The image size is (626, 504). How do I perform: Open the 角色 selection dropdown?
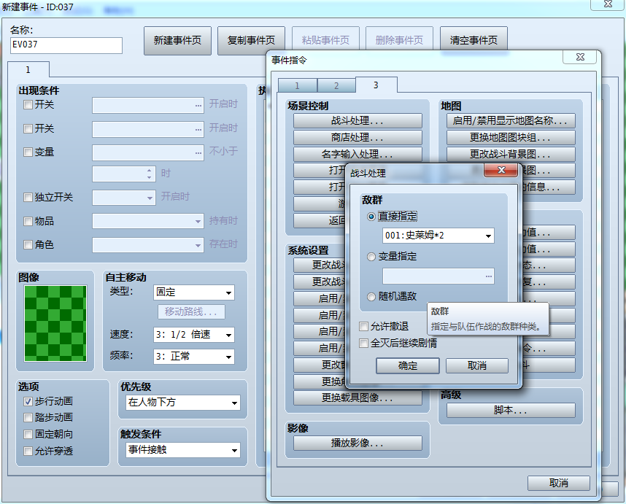point(147,245)
